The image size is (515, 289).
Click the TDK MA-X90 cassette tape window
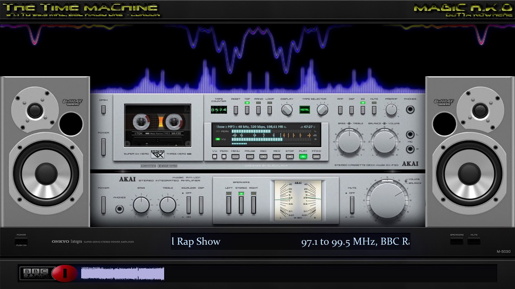(158, 125)
